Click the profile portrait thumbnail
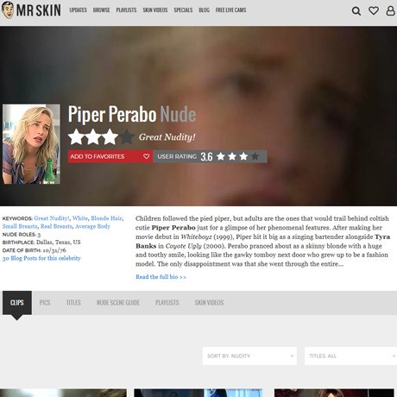Viewport: 397px width, 397px height. (x=31, y=144)
